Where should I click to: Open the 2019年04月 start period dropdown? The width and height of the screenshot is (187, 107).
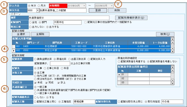click(84, 6)
